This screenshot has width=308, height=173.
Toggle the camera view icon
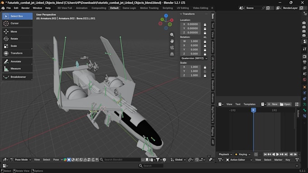pos(172,48)
